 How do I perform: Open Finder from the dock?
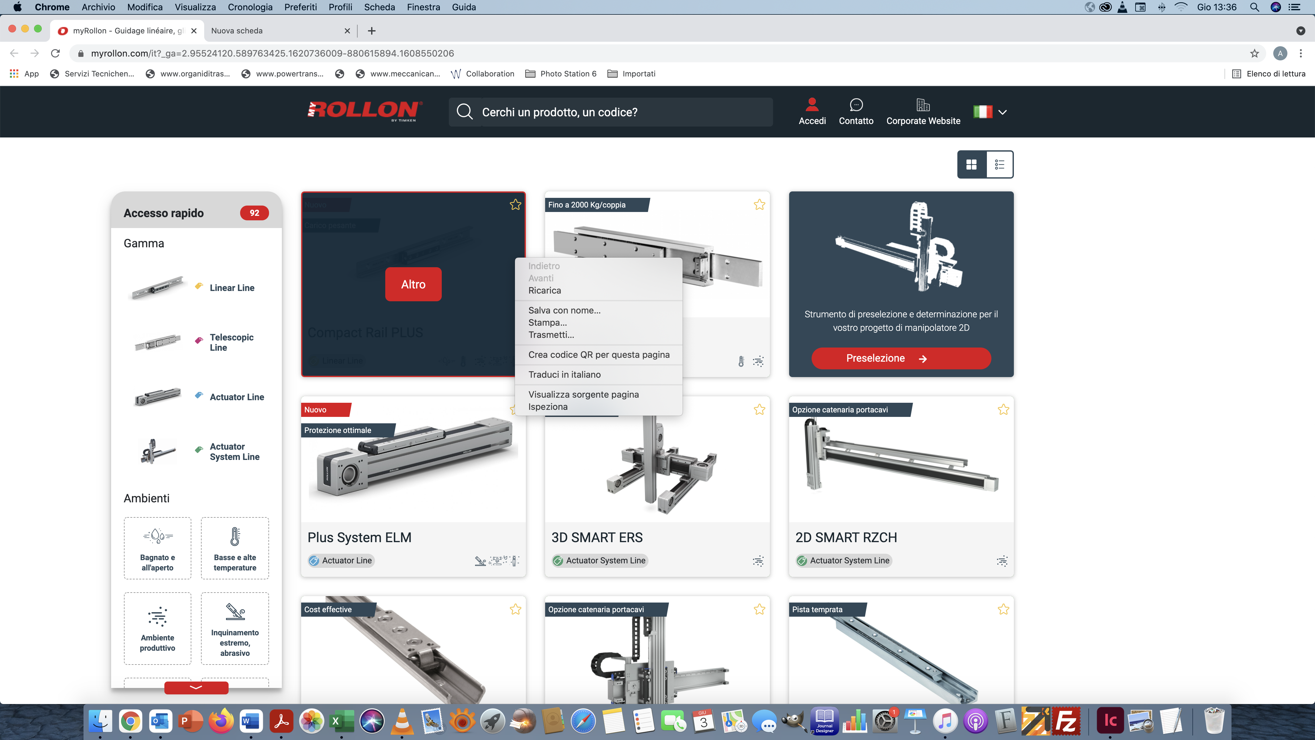tap(100, 721)
